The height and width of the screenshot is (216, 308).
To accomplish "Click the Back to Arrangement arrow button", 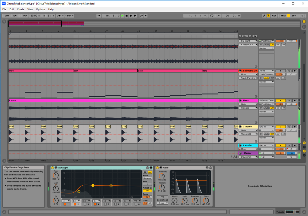I will [146, 16].
